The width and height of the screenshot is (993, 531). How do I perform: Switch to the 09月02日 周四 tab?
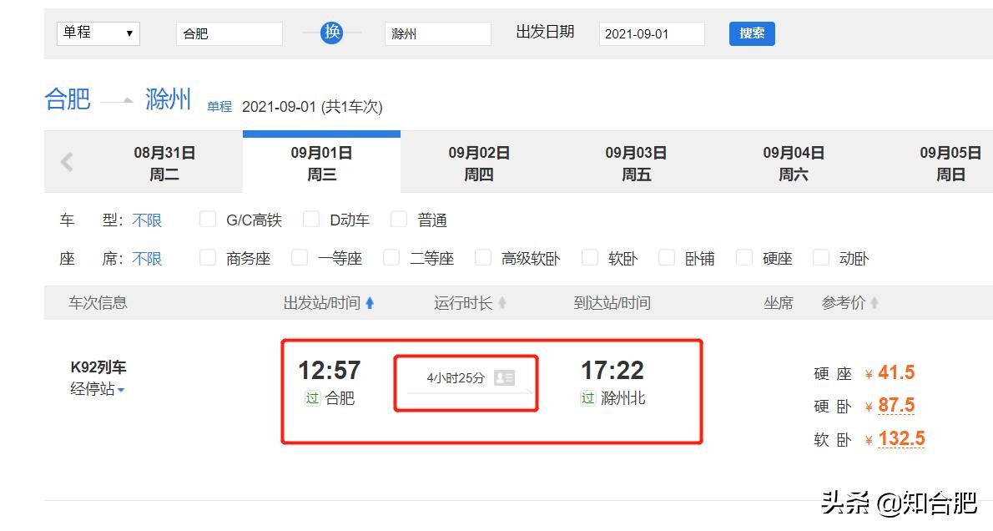(479, 164)
